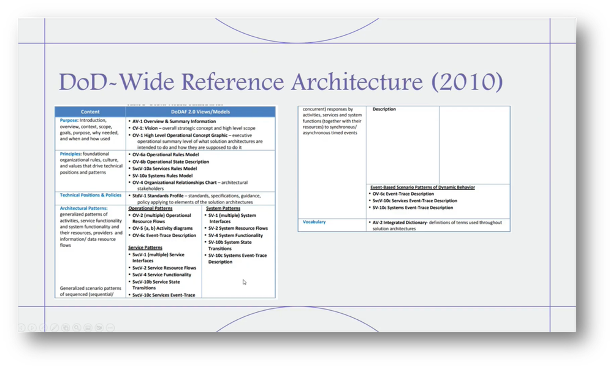Click AV-1 Overview & Summary Information
This screenshot has height=369, width=613.
174,121
